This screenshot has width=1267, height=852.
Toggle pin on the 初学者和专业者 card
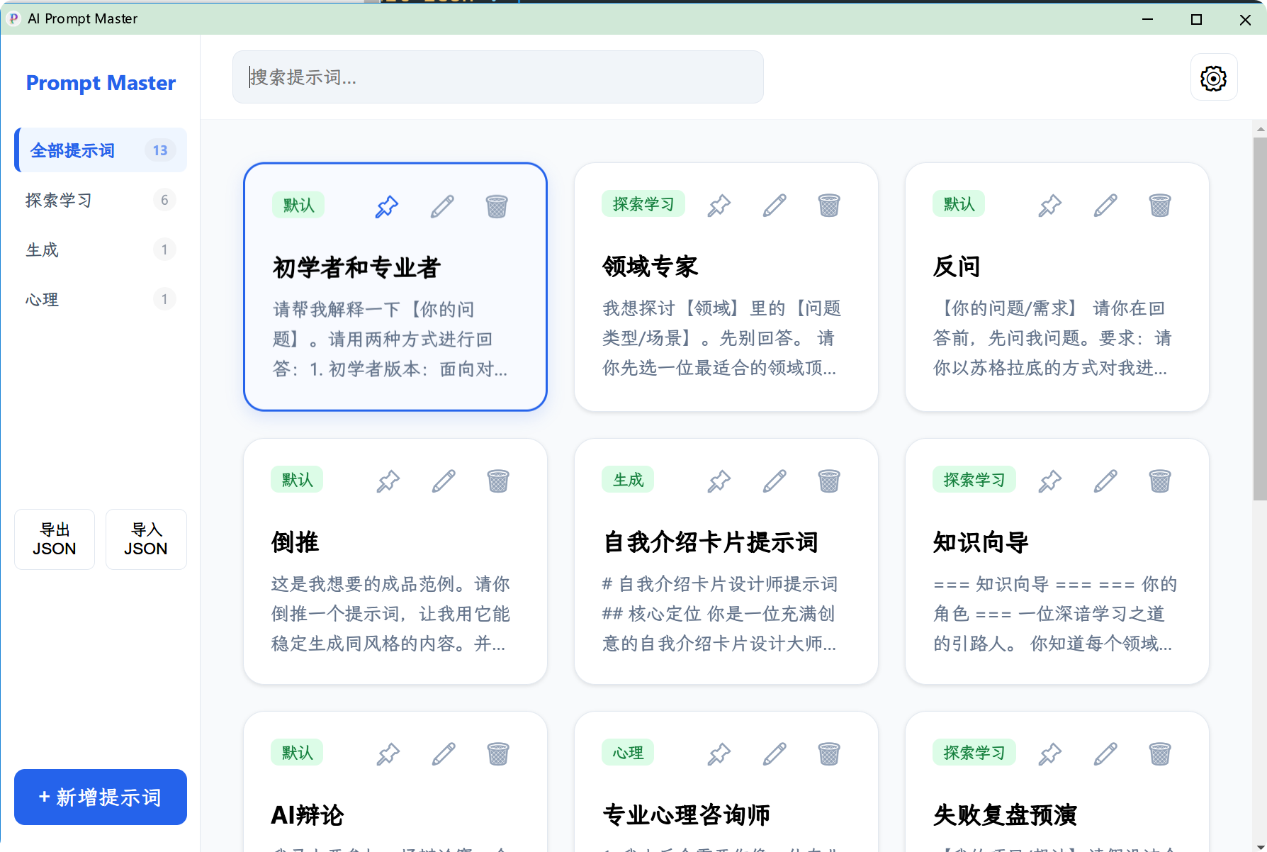pyautogui.click(x=387, y=206)
